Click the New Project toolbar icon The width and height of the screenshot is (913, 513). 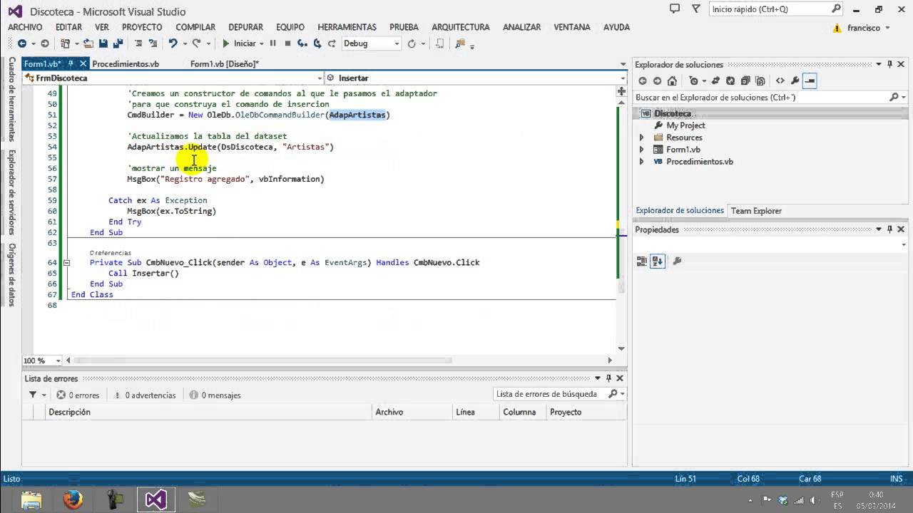coord(66,43)
